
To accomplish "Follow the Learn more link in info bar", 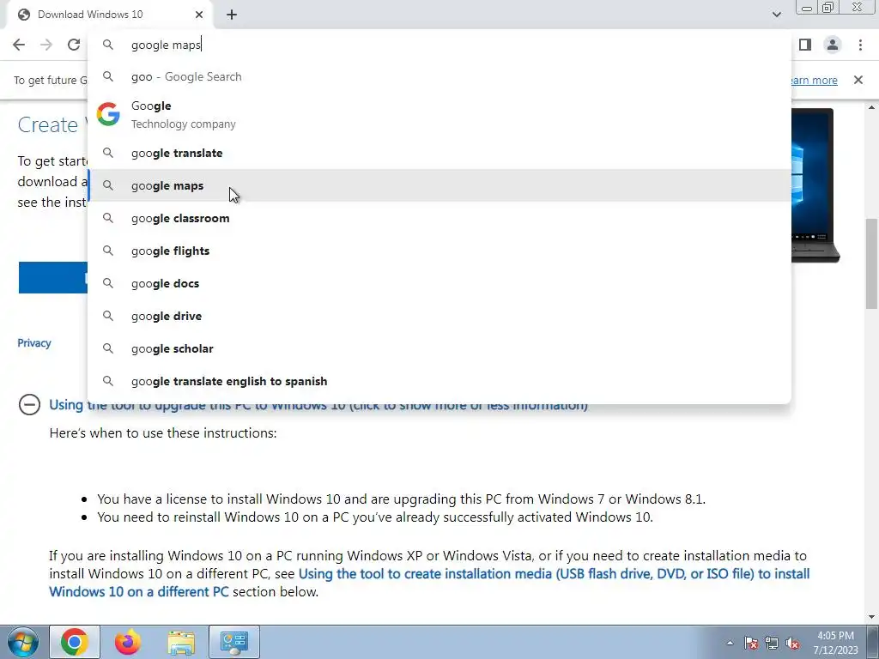I will [813, 80].
